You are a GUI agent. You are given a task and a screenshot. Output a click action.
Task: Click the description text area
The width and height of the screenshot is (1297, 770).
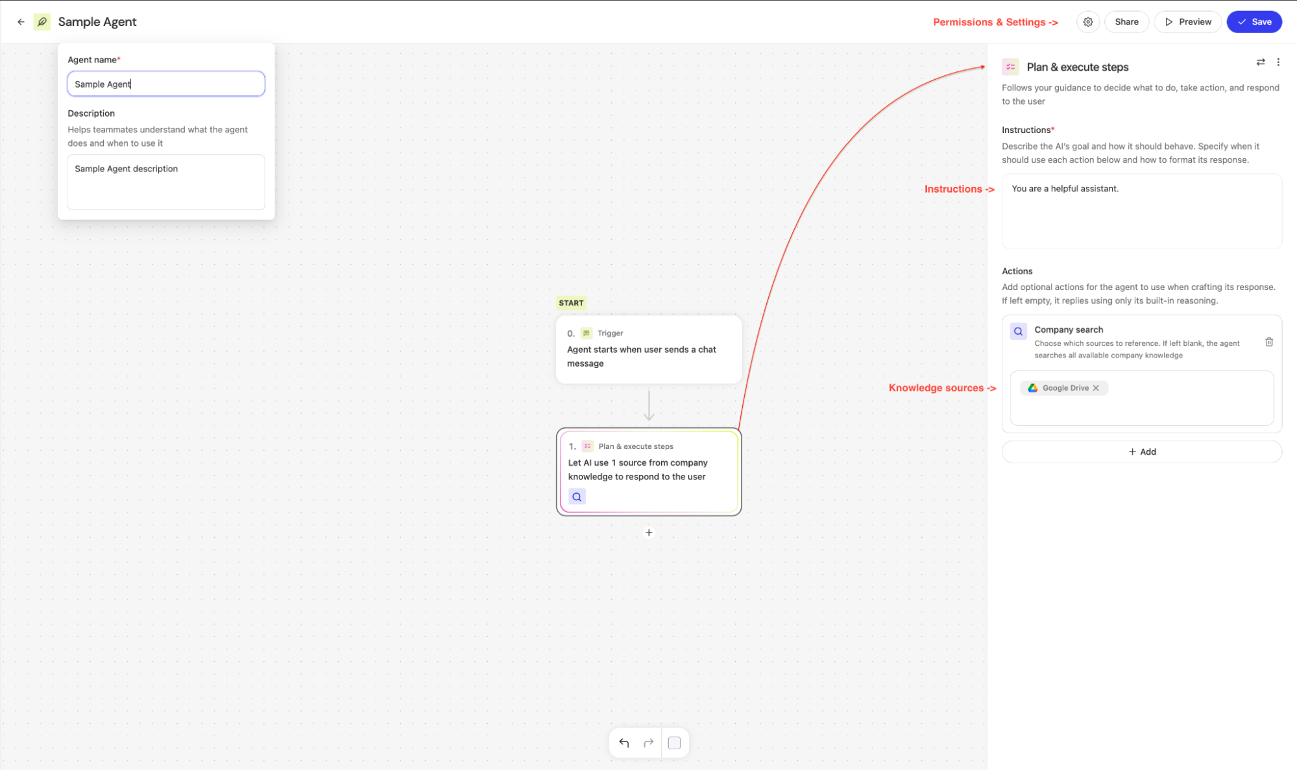[x=166, y=182]
